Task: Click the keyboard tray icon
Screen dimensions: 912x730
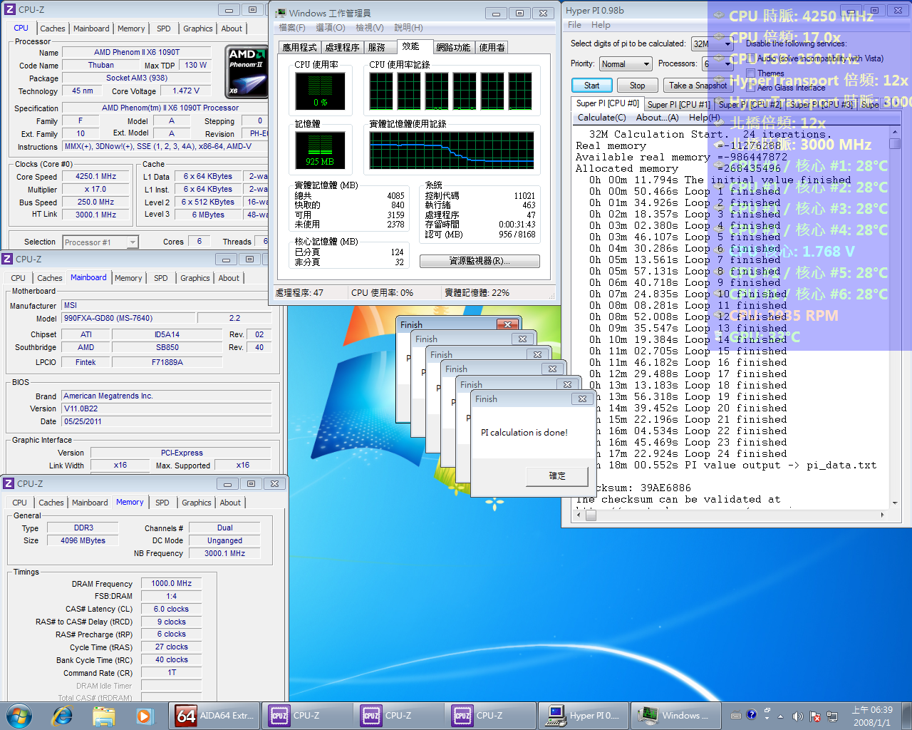Action: [x=736, y=715]
